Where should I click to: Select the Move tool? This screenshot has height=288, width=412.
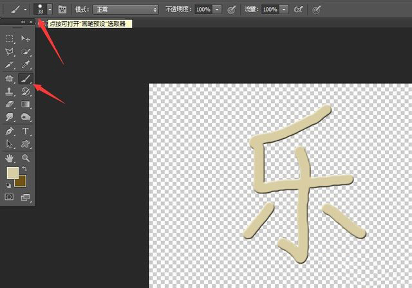coord(26,39)
